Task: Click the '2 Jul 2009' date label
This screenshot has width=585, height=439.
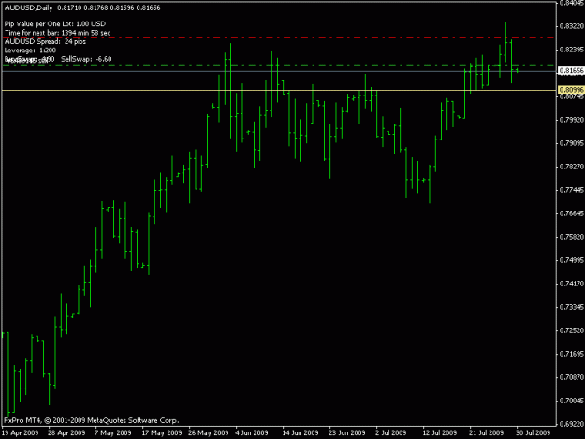Action: tap(391, 432)
